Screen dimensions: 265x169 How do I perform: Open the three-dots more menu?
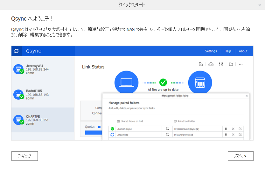pos(241,64)
